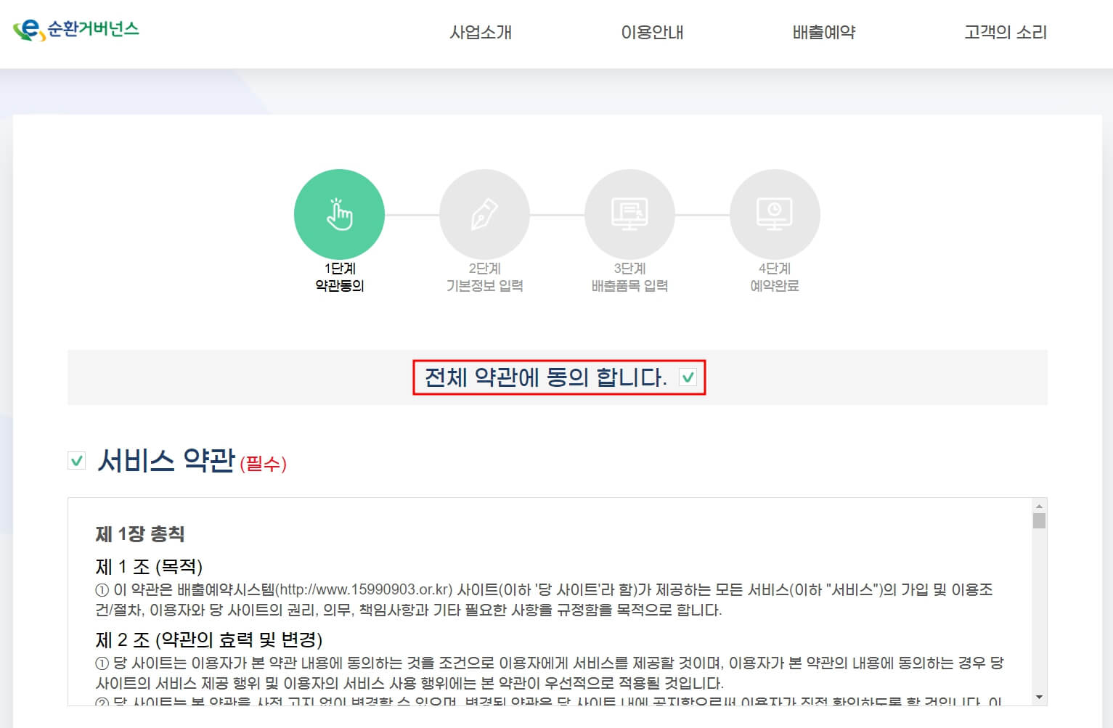The width and height of the screenshot is (1113, 728).
Task: Select the 배출예약 navigation item
Action: point(823,32)
